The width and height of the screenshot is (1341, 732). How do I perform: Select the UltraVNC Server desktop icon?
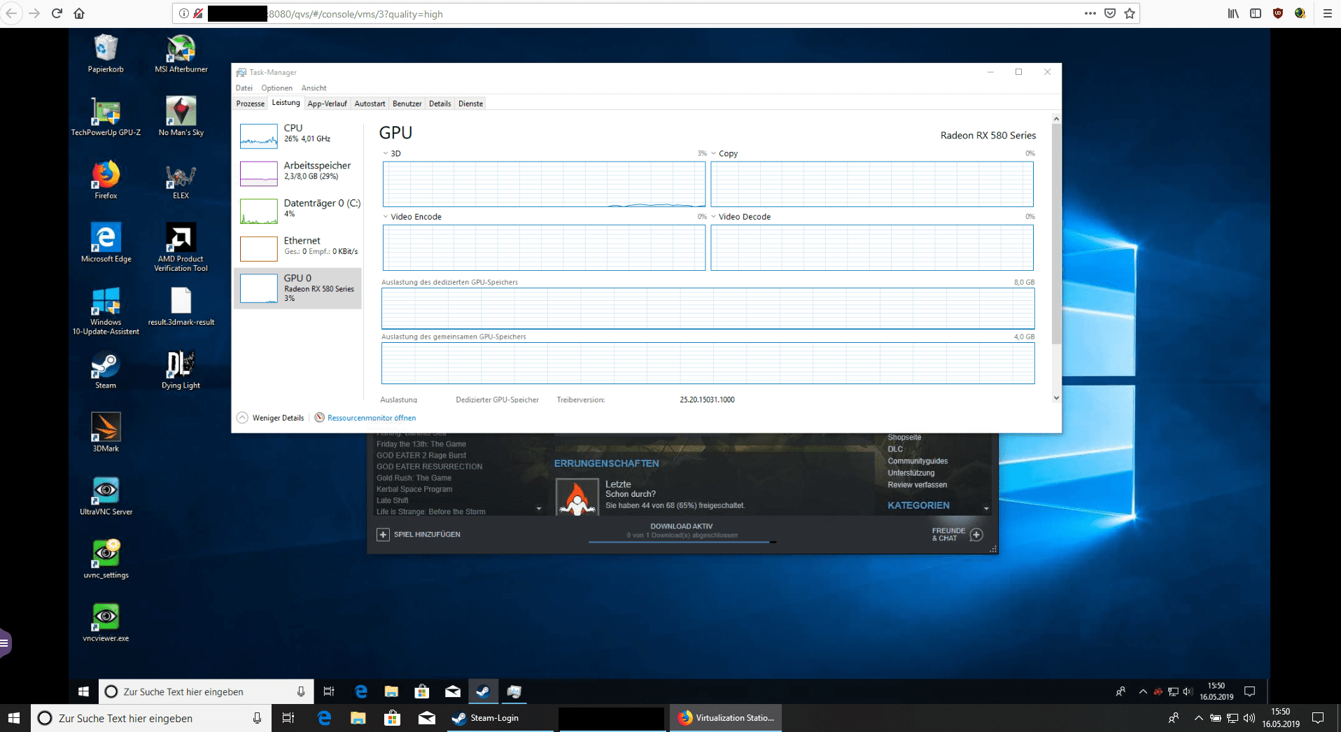(106, 495)
